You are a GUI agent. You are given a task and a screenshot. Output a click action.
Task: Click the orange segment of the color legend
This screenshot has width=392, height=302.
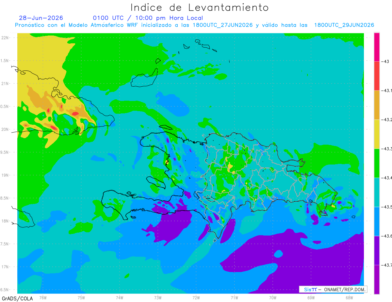377,105
